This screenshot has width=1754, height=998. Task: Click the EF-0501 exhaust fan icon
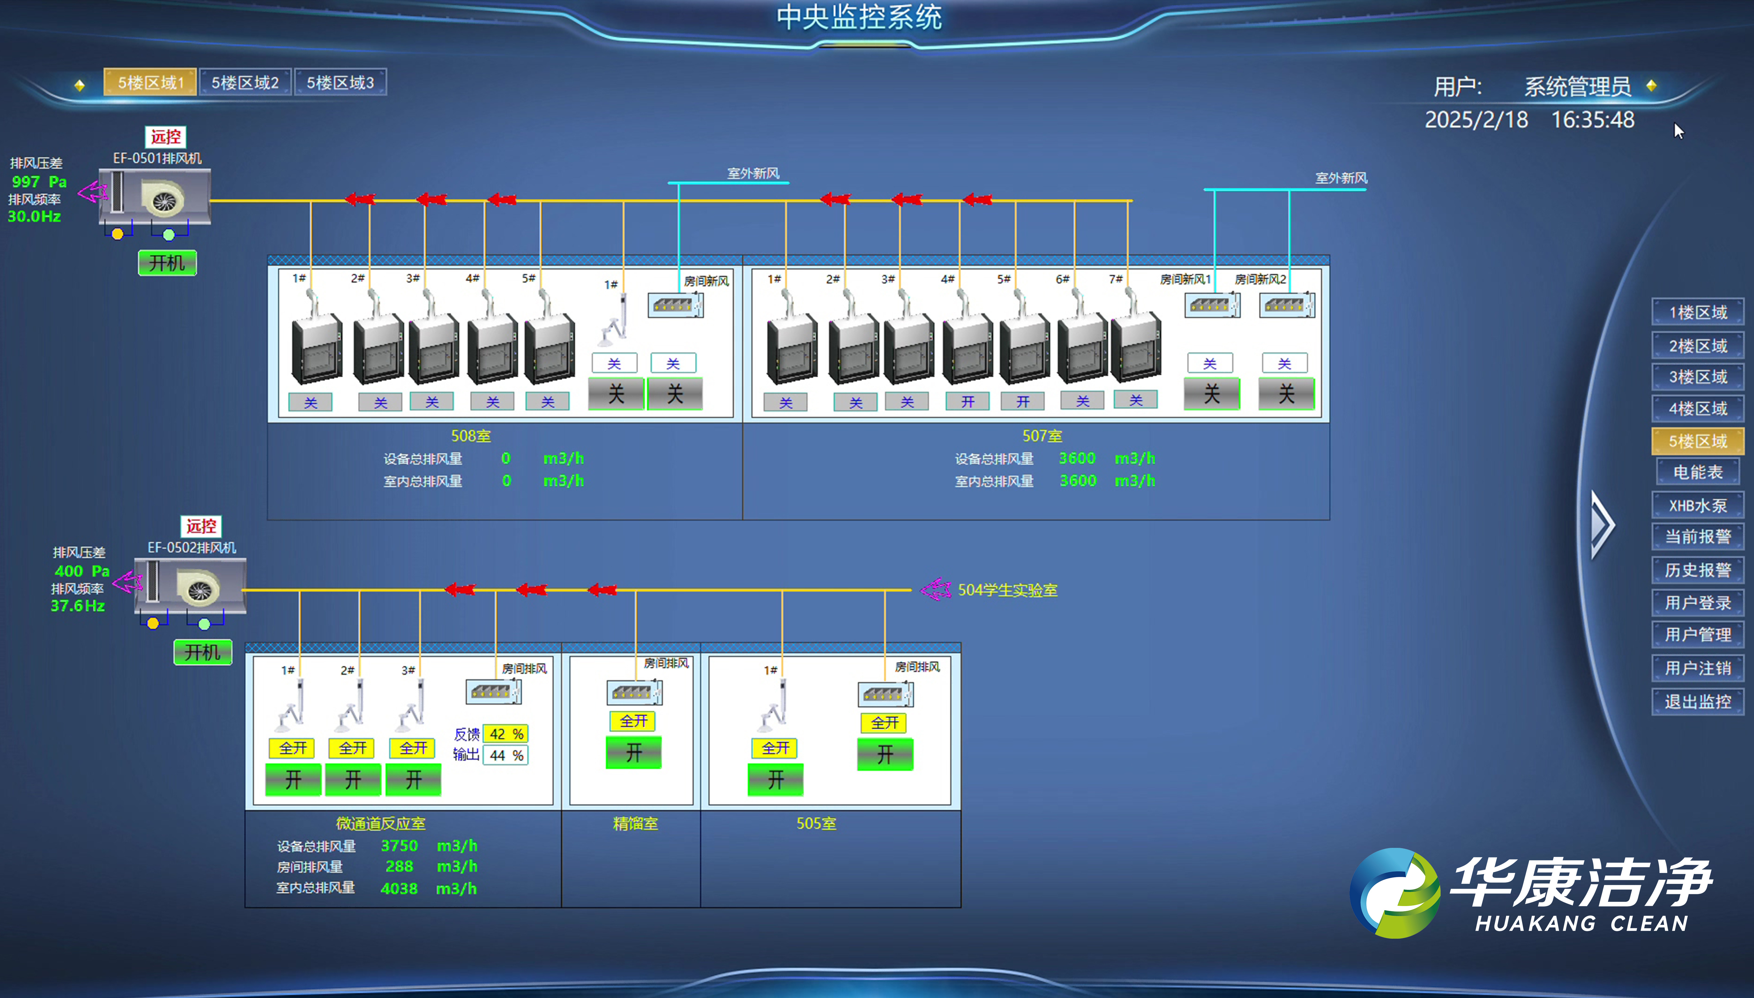[x=155, y=197]
